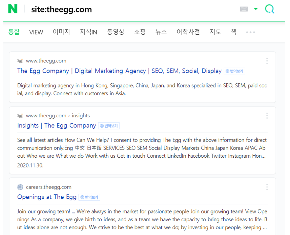
Task: Open Insights | The Egg Company link
Action: tap(57, 126)
